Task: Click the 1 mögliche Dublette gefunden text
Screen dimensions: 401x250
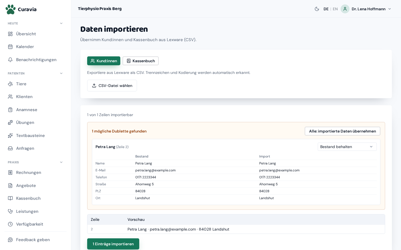Action: (x=119, y=131)
